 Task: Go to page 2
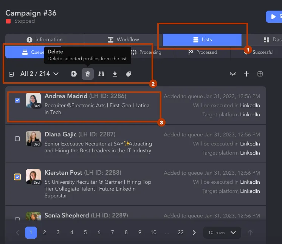(x=45, y=233)
